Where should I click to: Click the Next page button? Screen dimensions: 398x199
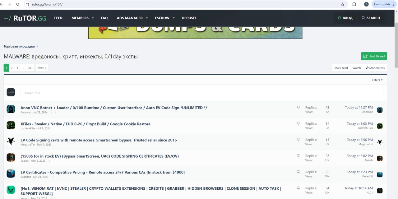(42, 68)
